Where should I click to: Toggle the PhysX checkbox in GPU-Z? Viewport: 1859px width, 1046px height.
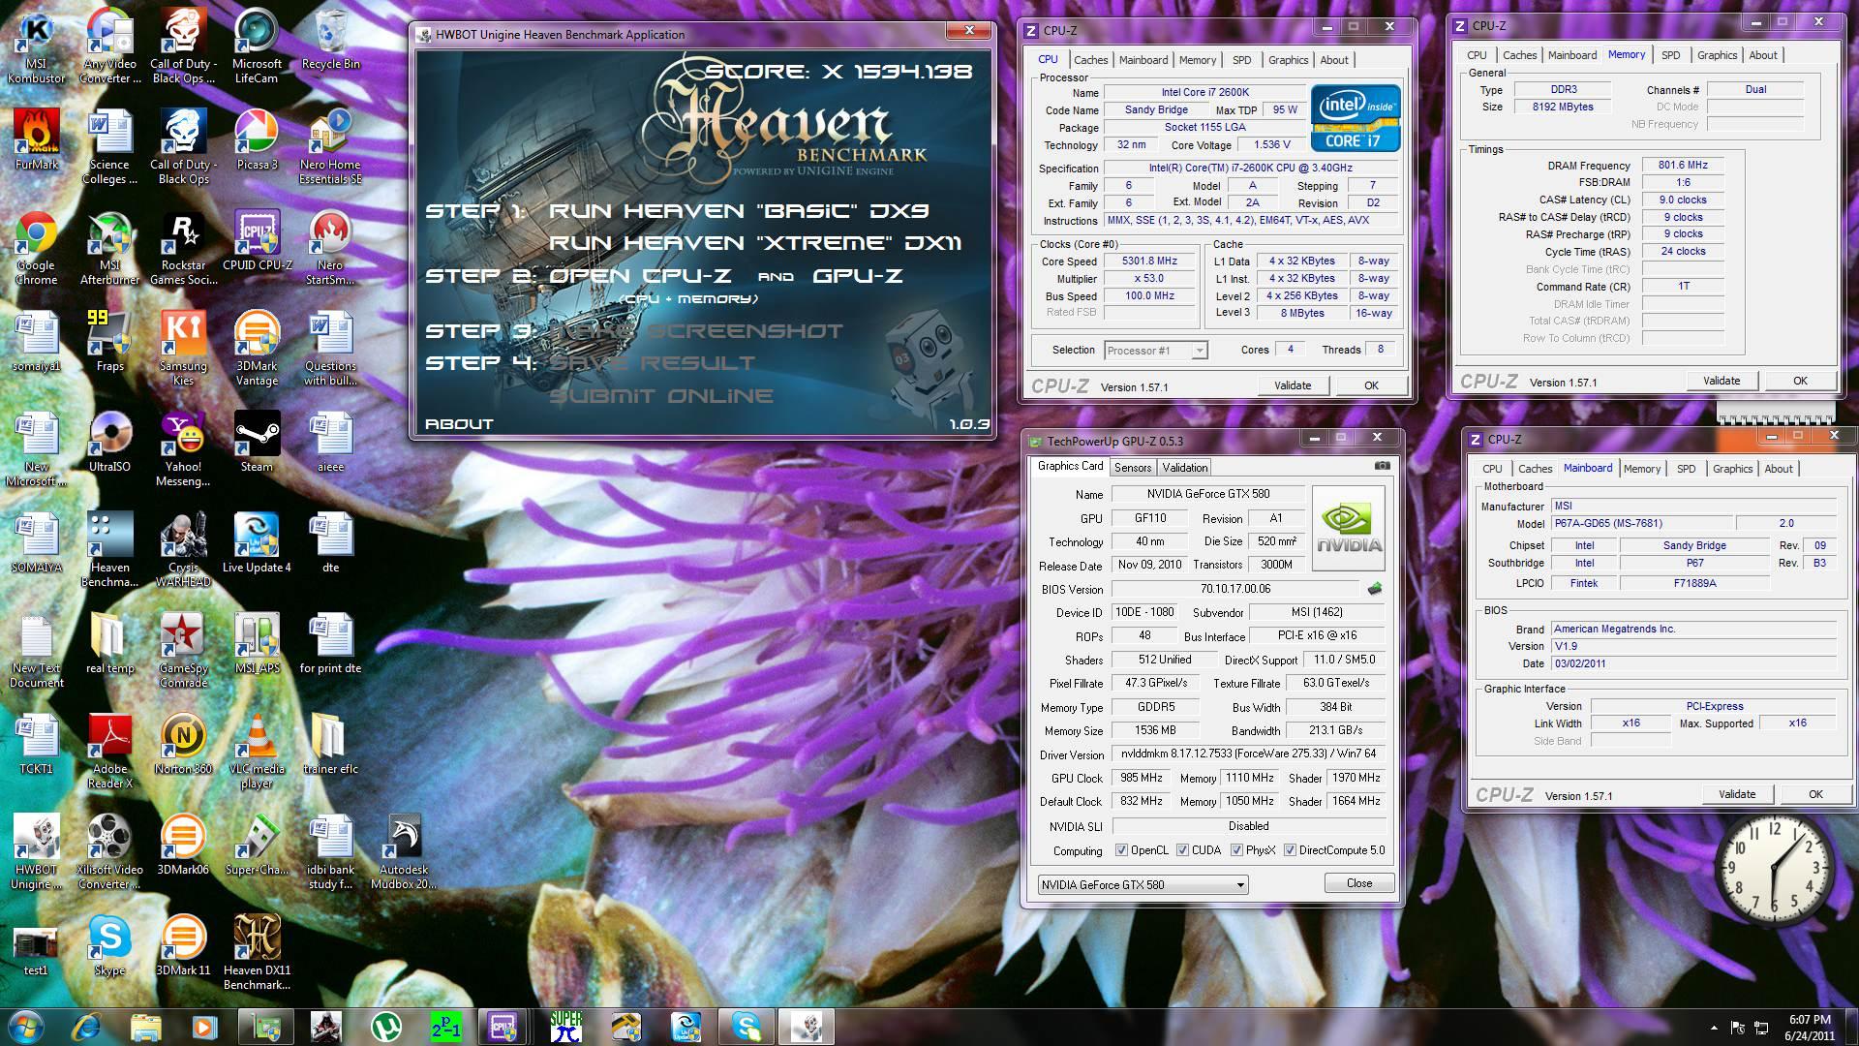1236,850
